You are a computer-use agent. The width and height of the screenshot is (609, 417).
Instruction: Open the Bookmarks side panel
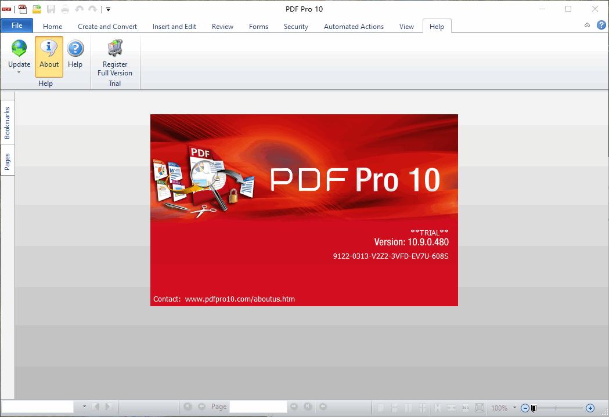pyautogui.click(x=8, y=122)
